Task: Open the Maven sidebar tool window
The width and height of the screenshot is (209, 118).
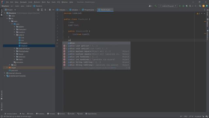Action: 208,13
